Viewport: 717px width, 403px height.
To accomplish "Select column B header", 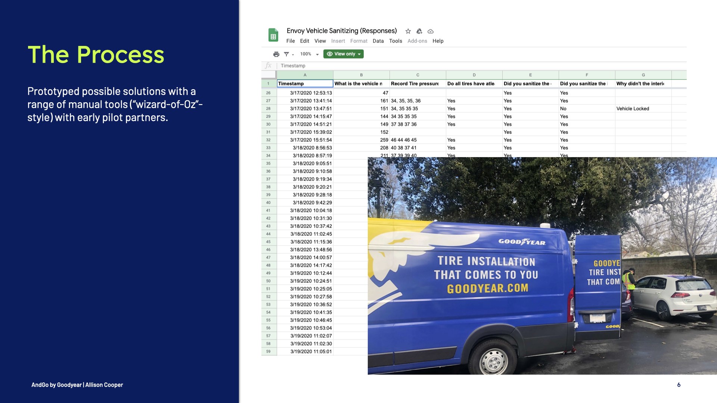I will 361,75.
